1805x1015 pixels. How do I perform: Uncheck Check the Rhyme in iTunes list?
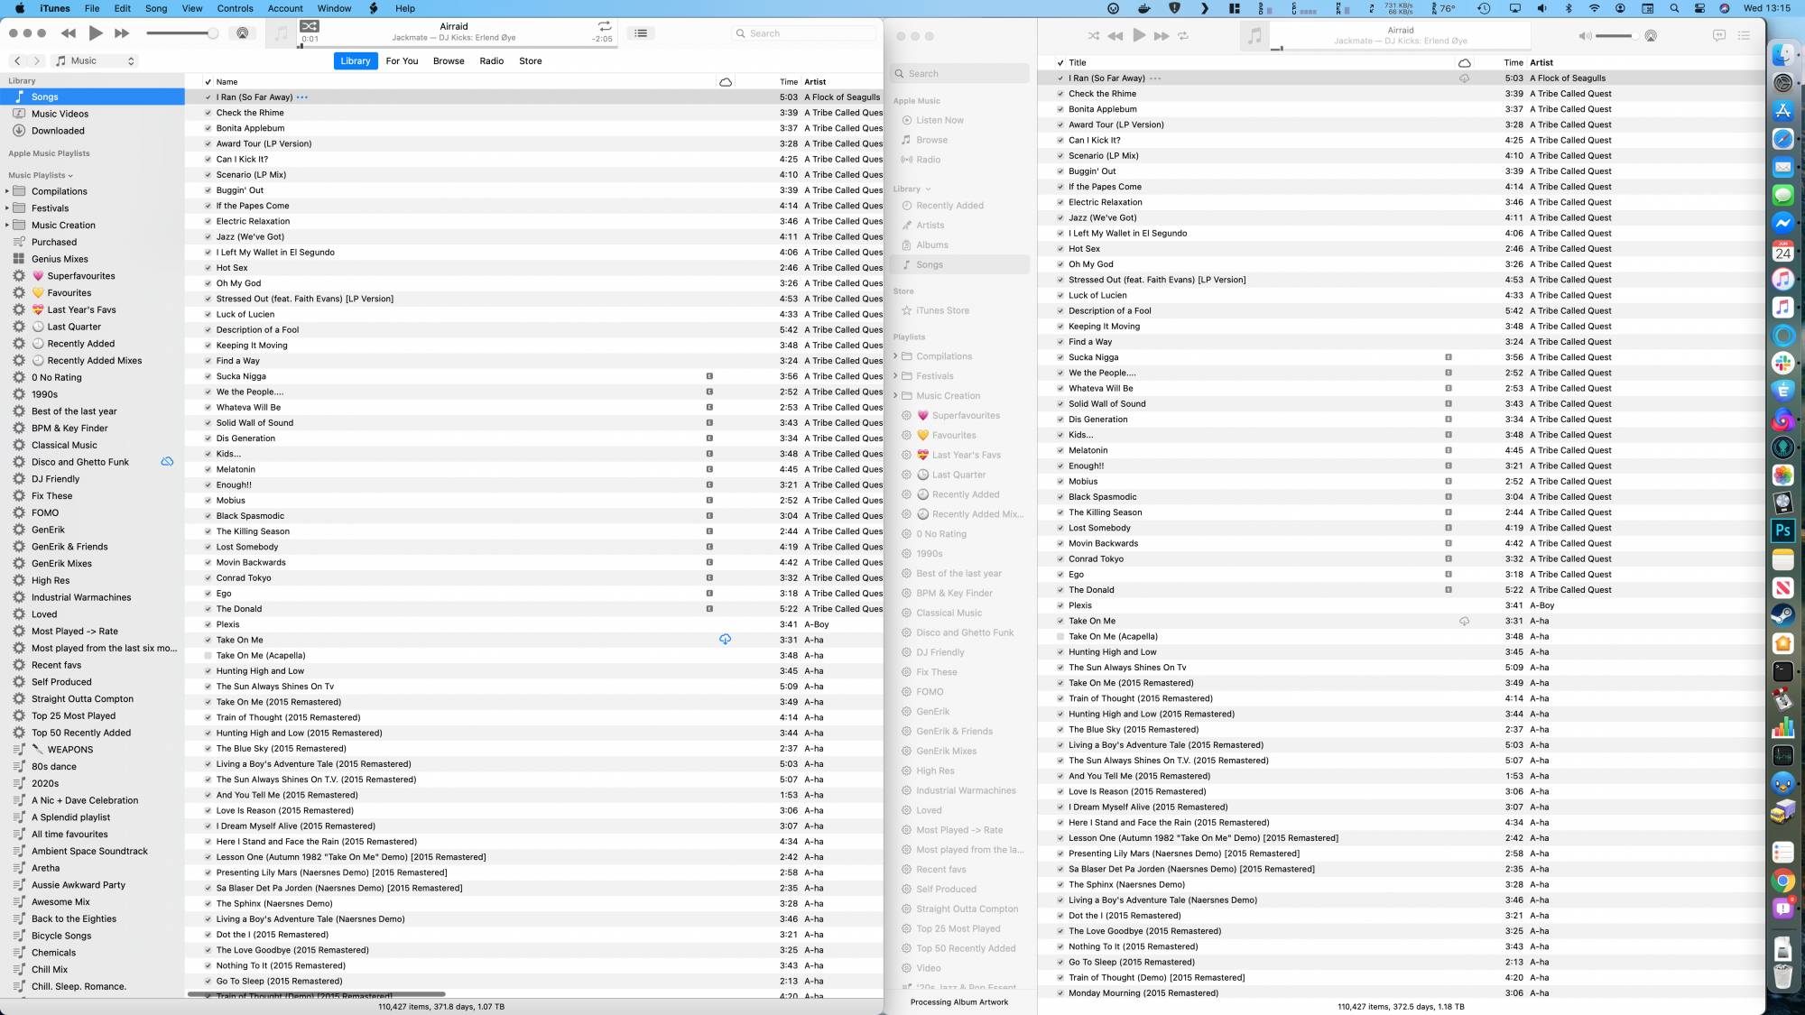(208, 113)
